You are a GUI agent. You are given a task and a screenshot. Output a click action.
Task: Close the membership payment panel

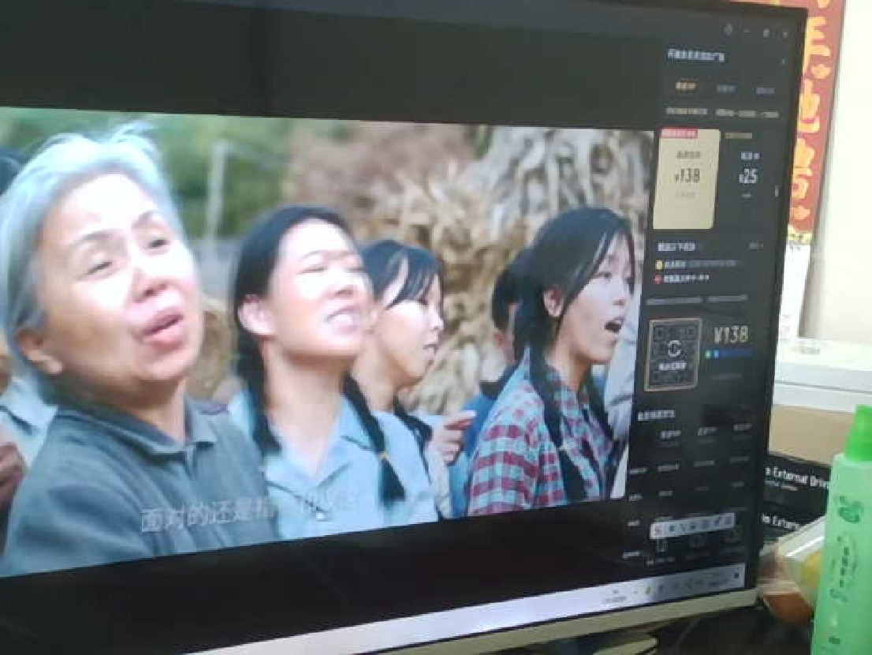(783, 61)
